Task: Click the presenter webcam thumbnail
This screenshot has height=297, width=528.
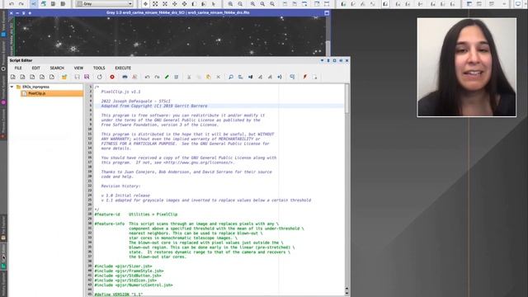Action: click(x=467, y=68)
